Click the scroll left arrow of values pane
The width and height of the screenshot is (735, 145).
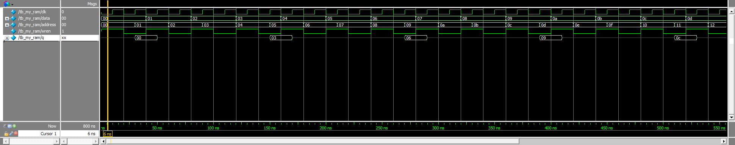click(x=64, y=141)
